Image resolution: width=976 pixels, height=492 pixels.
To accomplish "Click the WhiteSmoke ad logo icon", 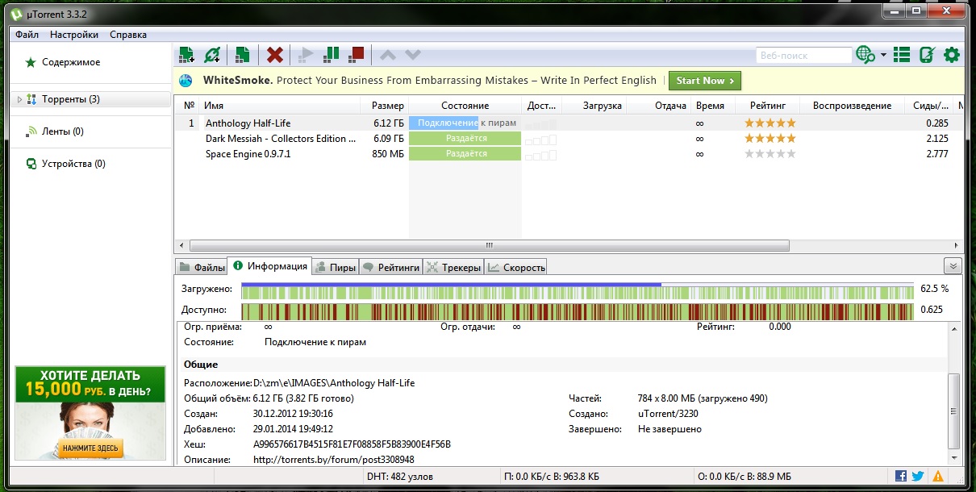I will (x=186, y=81).
